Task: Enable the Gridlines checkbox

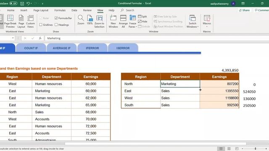Action: pyautogui.click(x=41, y=25)
